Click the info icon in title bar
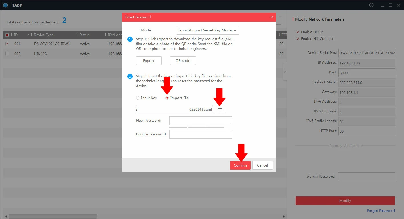The width and height of the screenshot is (404, 219). (371, 5)
